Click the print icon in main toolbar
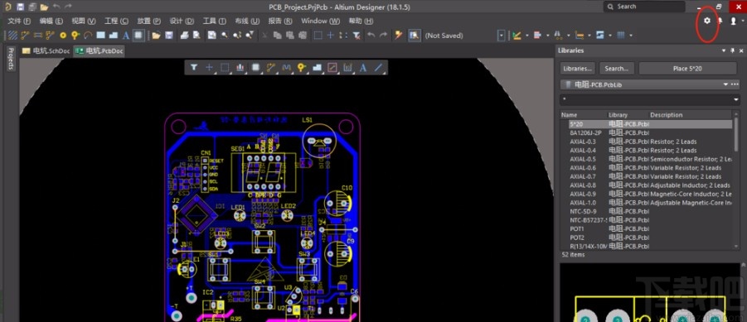This screenshot has width=747, height=322. [185, 36]
